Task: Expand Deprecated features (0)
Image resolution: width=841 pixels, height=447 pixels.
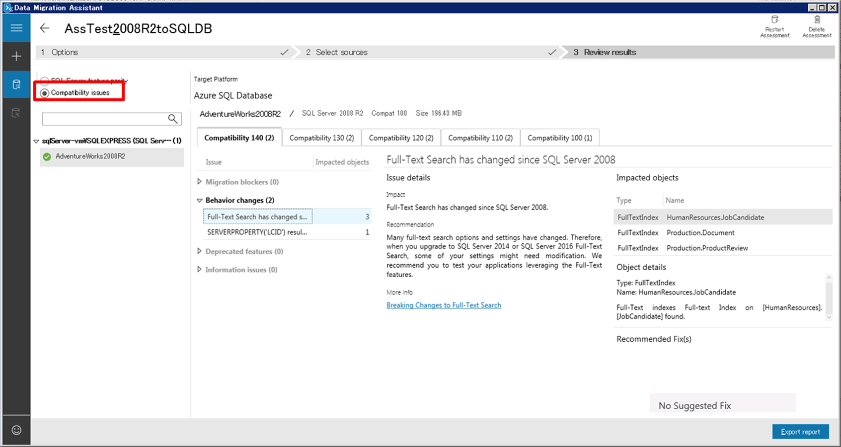Action: coord(199,251)
